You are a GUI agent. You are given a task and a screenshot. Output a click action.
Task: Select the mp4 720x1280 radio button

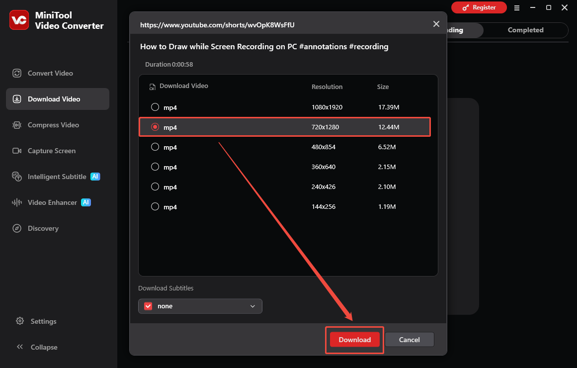[155, 127]
